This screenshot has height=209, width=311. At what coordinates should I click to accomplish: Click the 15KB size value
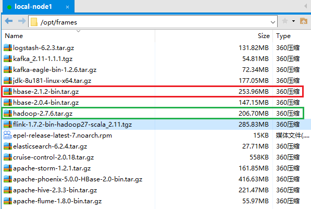[x=261, y=136]
